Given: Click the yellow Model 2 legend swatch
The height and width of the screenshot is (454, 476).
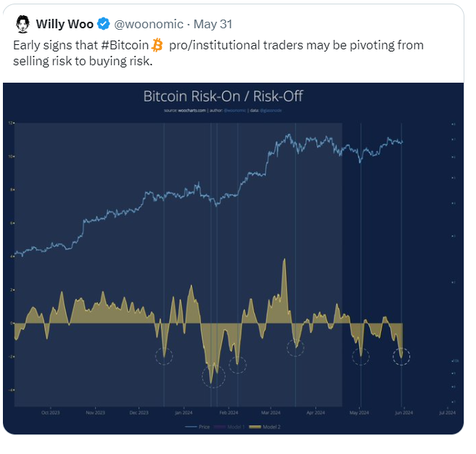Looking at the screenshot, I should pos(255,426).
